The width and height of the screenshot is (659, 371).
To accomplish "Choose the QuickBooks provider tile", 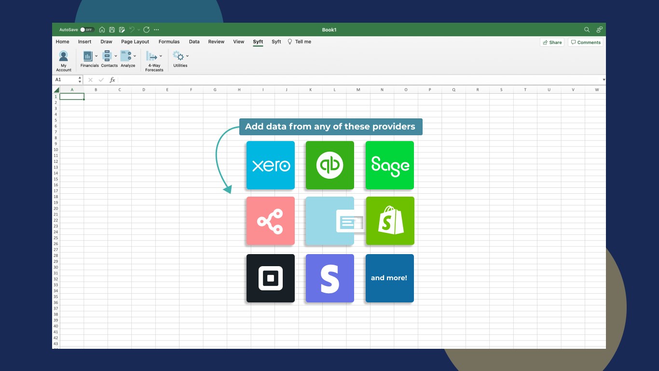I will pos(330,165).
